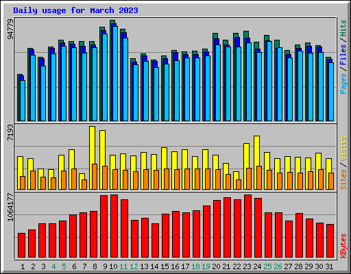
Task: Click the 'Pages' legend label
Action: click(x=343, y=84)
